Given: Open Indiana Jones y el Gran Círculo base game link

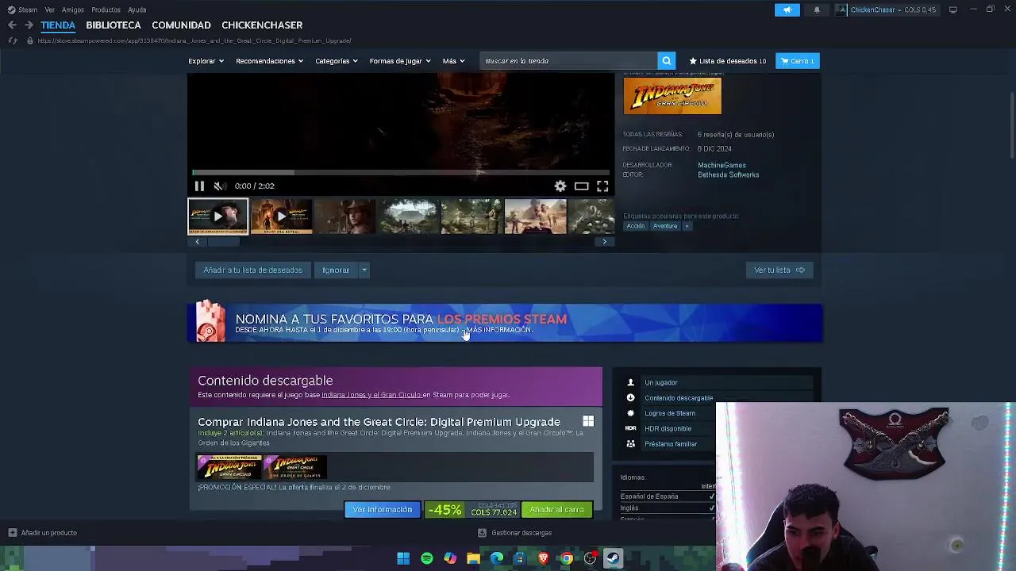Looking at the screenshot, I should pyautogui.click(x=371, y=395).
